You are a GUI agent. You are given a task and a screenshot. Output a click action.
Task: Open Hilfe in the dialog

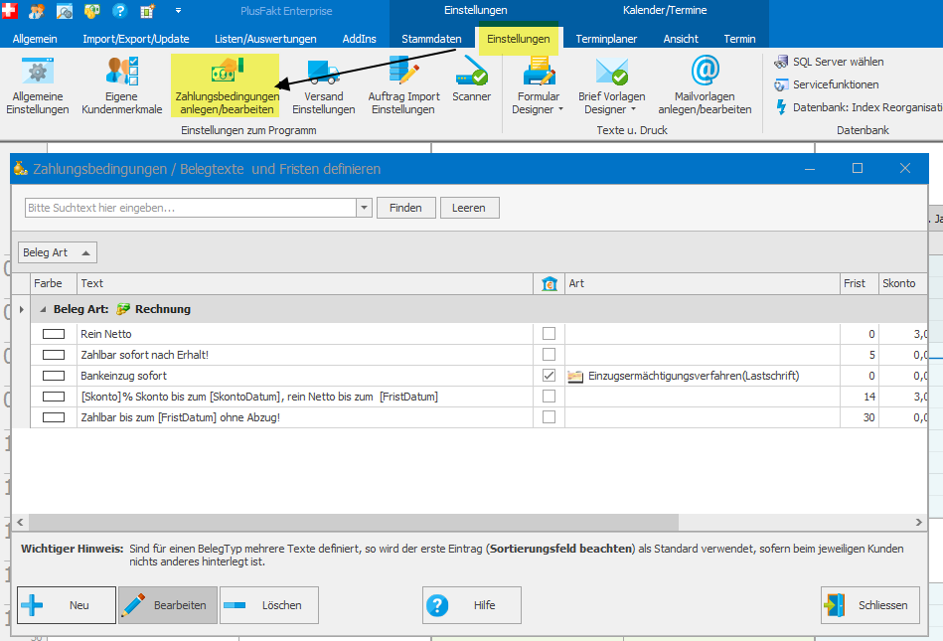click(x=471, y=605)
